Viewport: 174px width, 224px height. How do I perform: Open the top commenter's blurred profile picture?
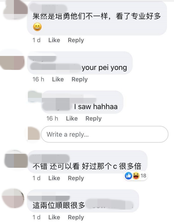(x=15, y=9)
